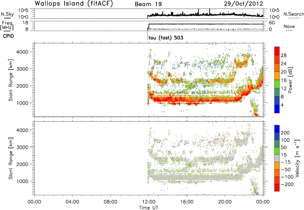Image resolution: width=304 pixels, height=210 pixels.
Task: Click '1000' on the velocity panel axis
Action: (x=22, y=181)
